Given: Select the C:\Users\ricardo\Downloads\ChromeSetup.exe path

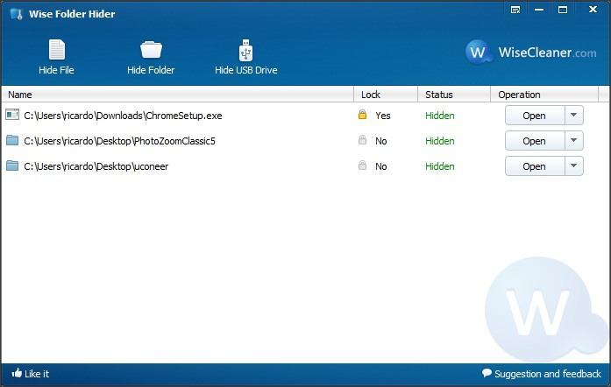Looking at the screenshot, I should coord(123,116).
